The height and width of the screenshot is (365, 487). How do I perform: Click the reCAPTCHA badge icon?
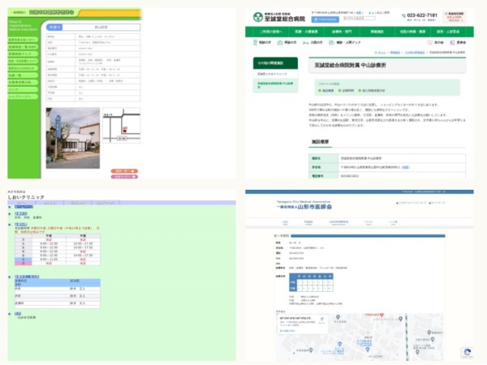[468, 352]
